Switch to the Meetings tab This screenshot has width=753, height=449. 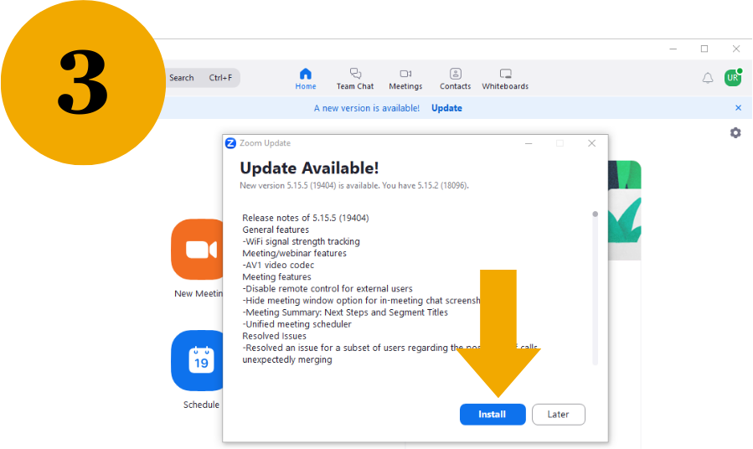[x=405, y=80]
